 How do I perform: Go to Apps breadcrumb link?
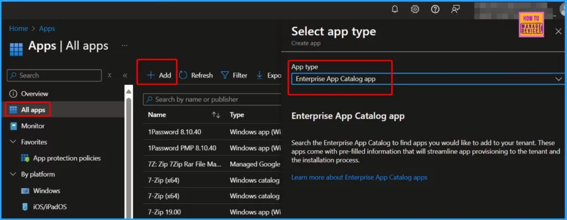click(47, 29)
